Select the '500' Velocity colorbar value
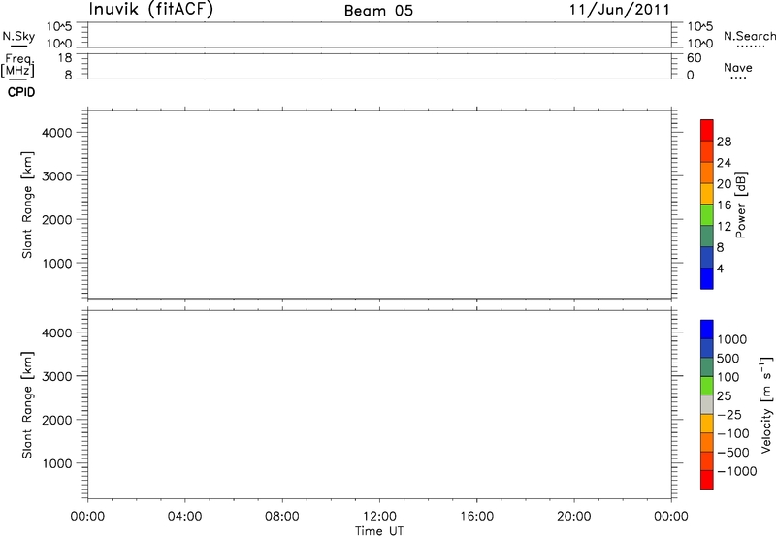The height and width of the screenshot is (537, 776). point(727,358)
